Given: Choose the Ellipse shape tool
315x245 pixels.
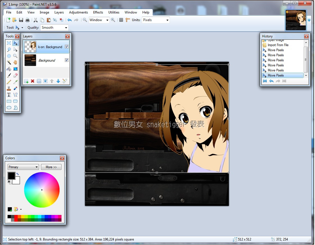Looking at the screenshot, I should pos(9,107).
